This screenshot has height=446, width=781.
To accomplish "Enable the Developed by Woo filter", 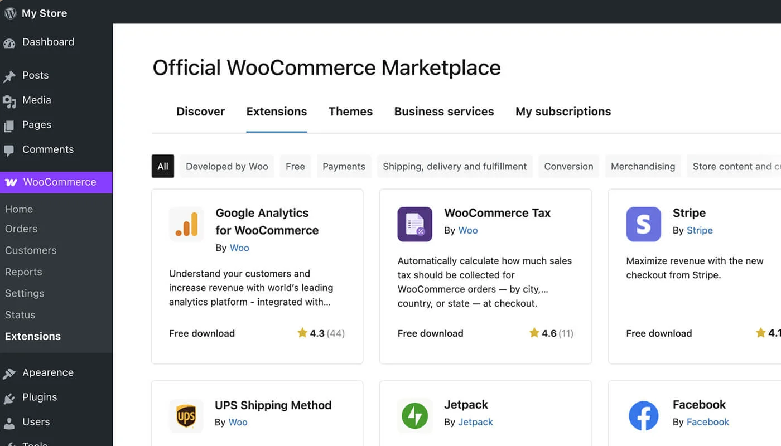I will (x=226, y=166).
